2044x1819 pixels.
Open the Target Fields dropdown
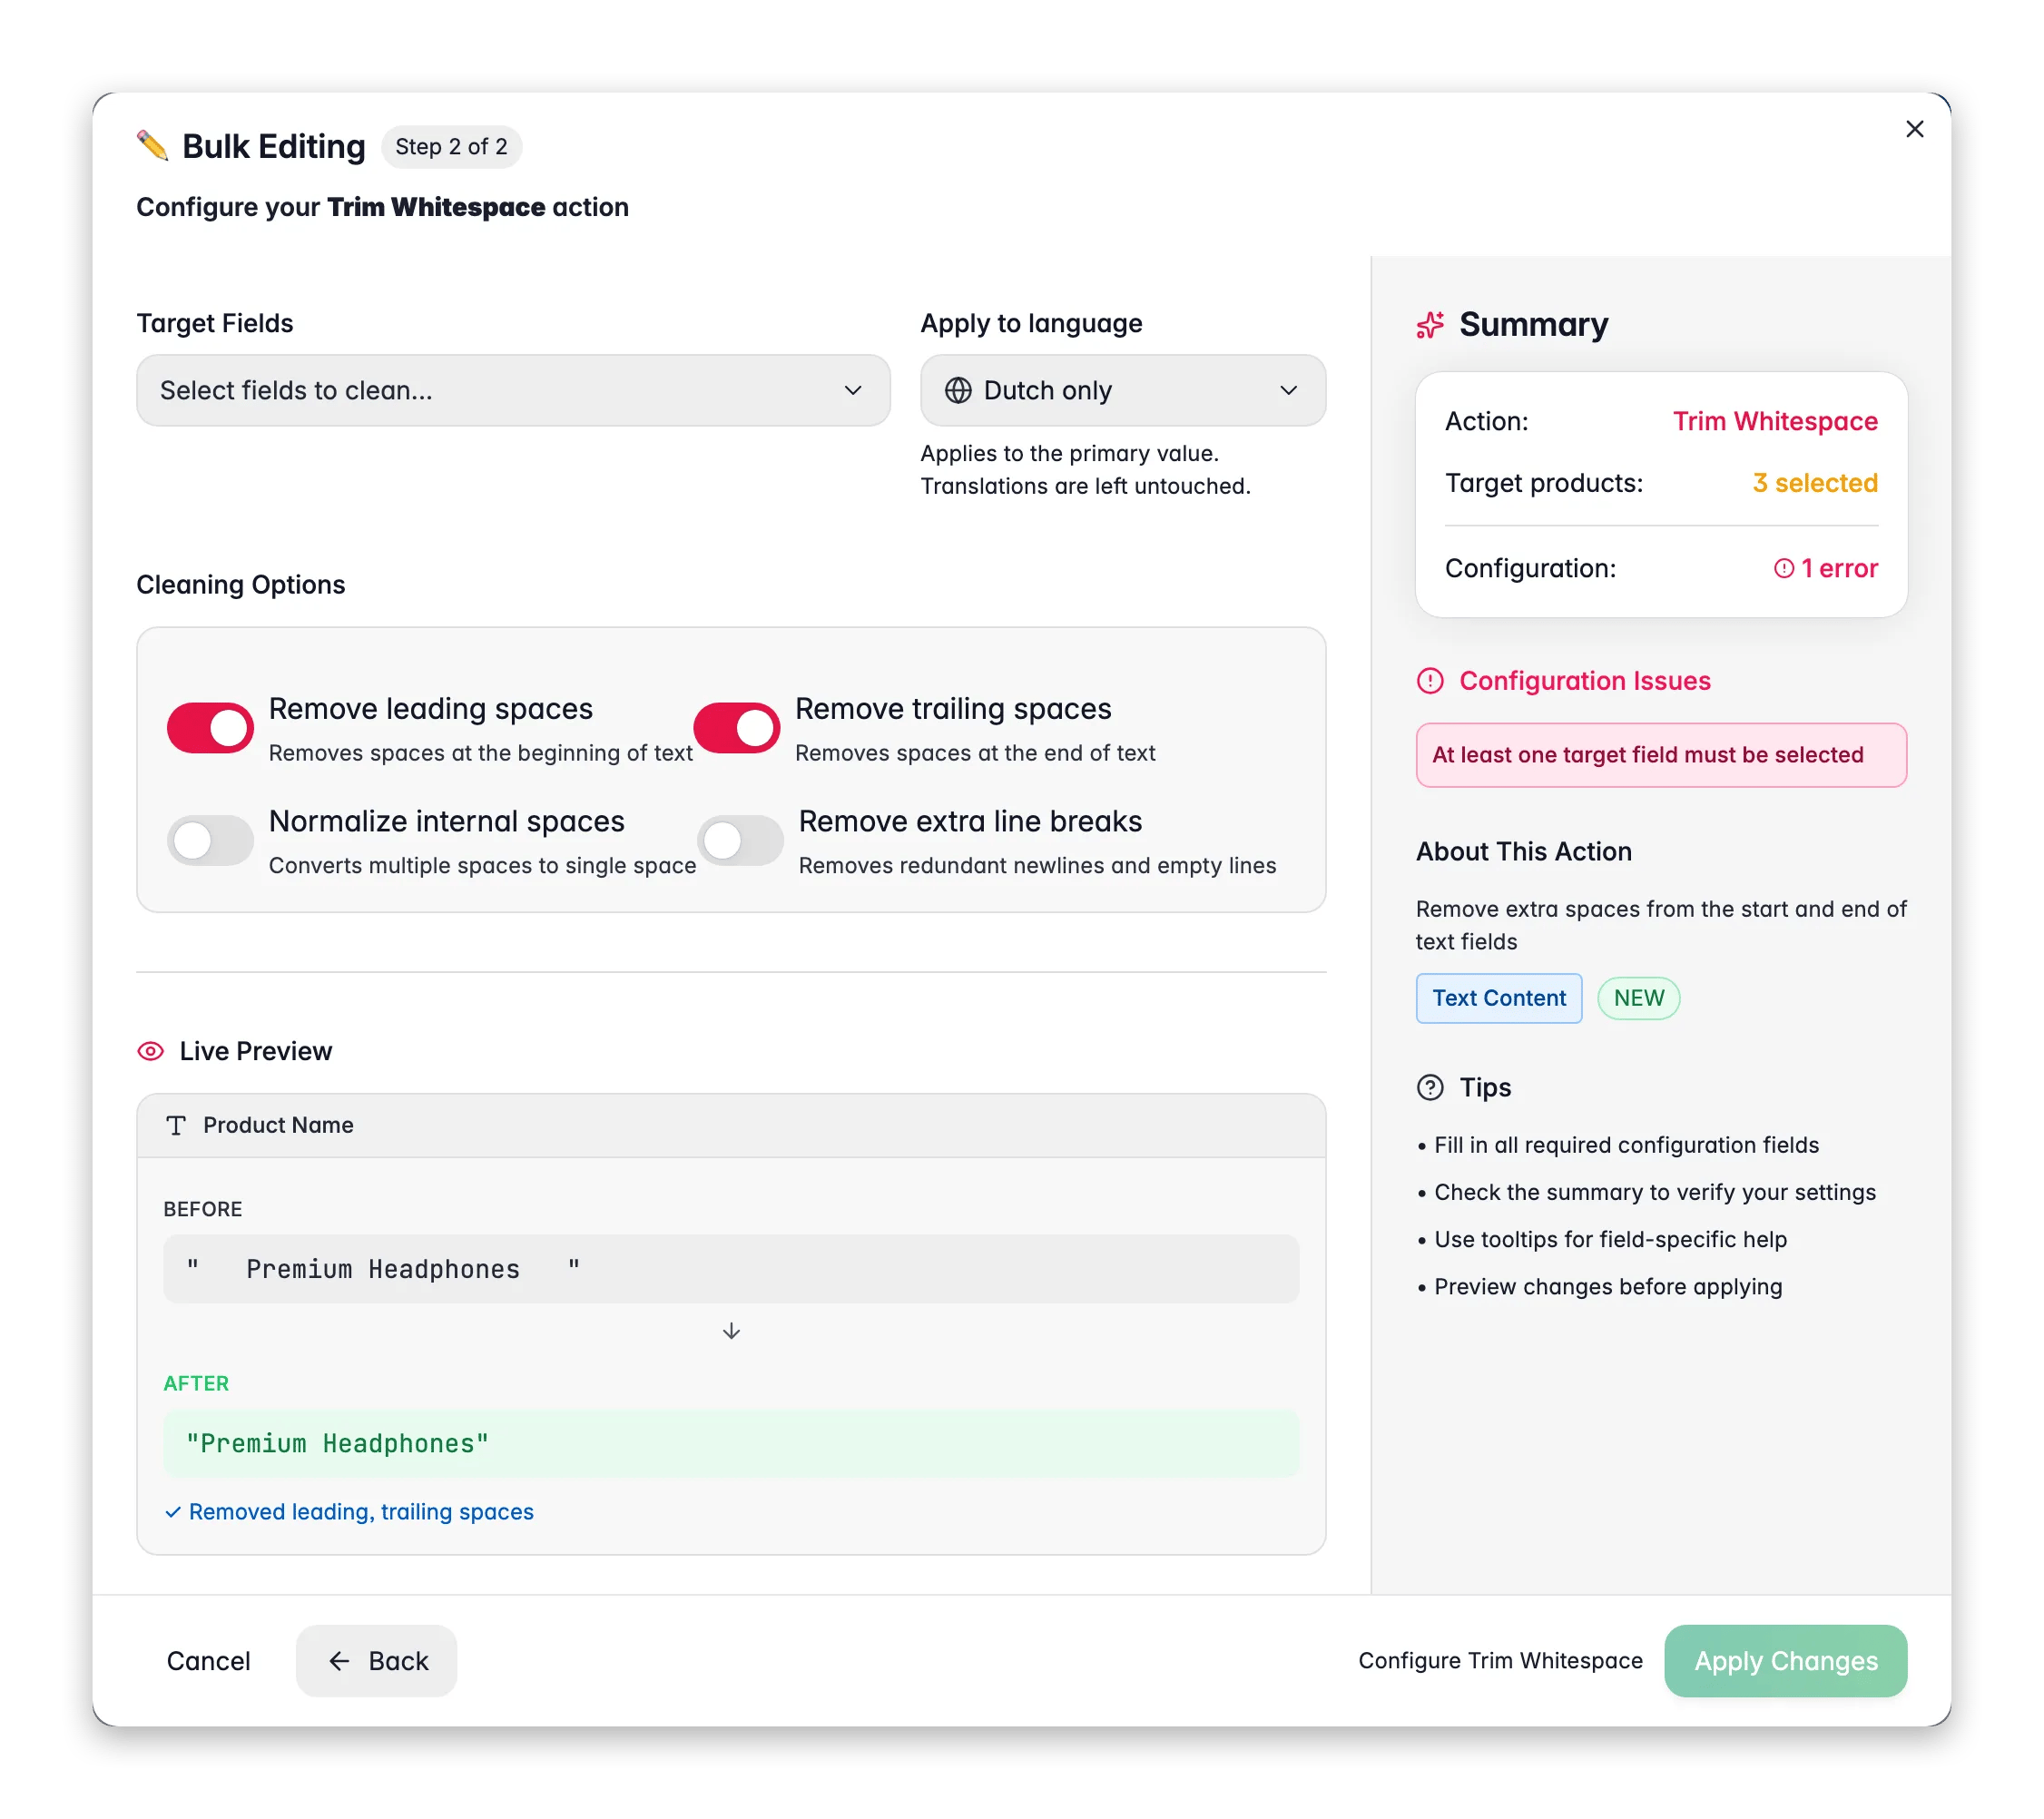[513, 390]
